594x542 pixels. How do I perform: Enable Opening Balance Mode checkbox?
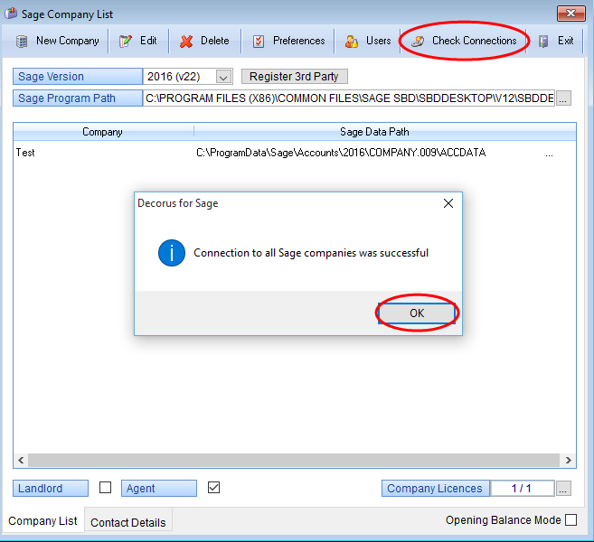570,520
